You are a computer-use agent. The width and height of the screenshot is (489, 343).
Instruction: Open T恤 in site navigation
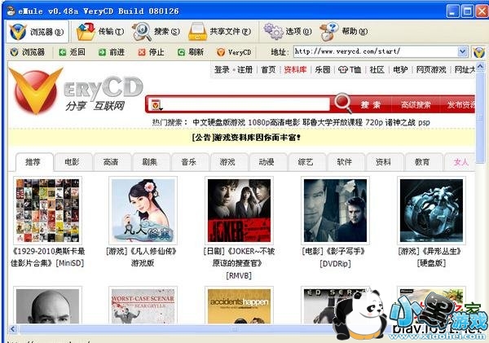click(350, 70)
